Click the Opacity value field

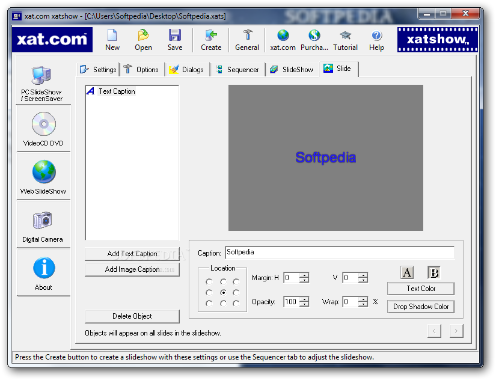292,302
